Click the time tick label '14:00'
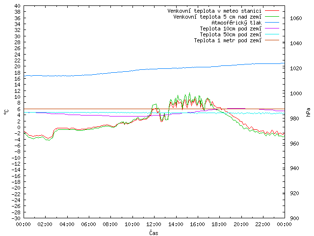314x236 pixels. point(176,224)
